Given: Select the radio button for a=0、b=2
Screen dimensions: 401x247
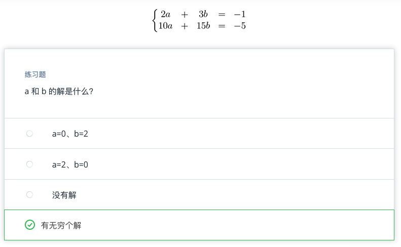Looking at the screenshot, I should [29, 134].
